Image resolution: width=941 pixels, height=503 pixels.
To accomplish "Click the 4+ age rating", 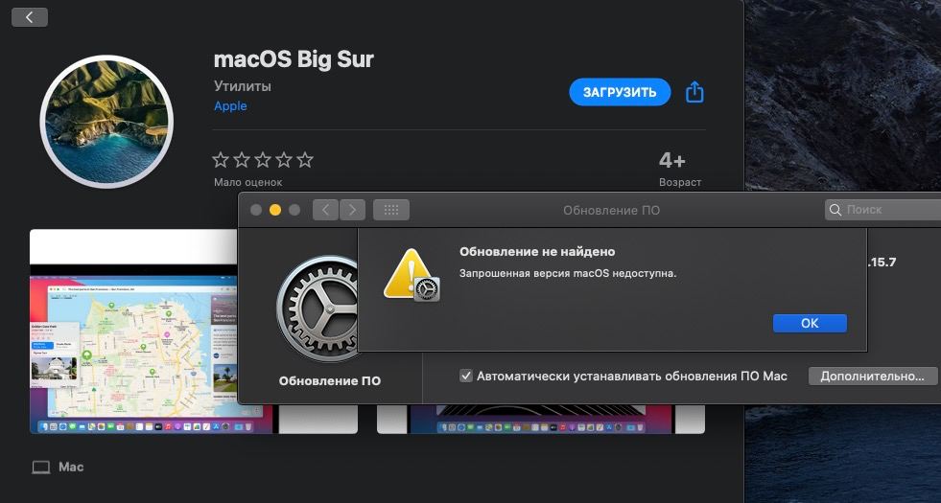I will pyautogui.click(x=672, y=161).
